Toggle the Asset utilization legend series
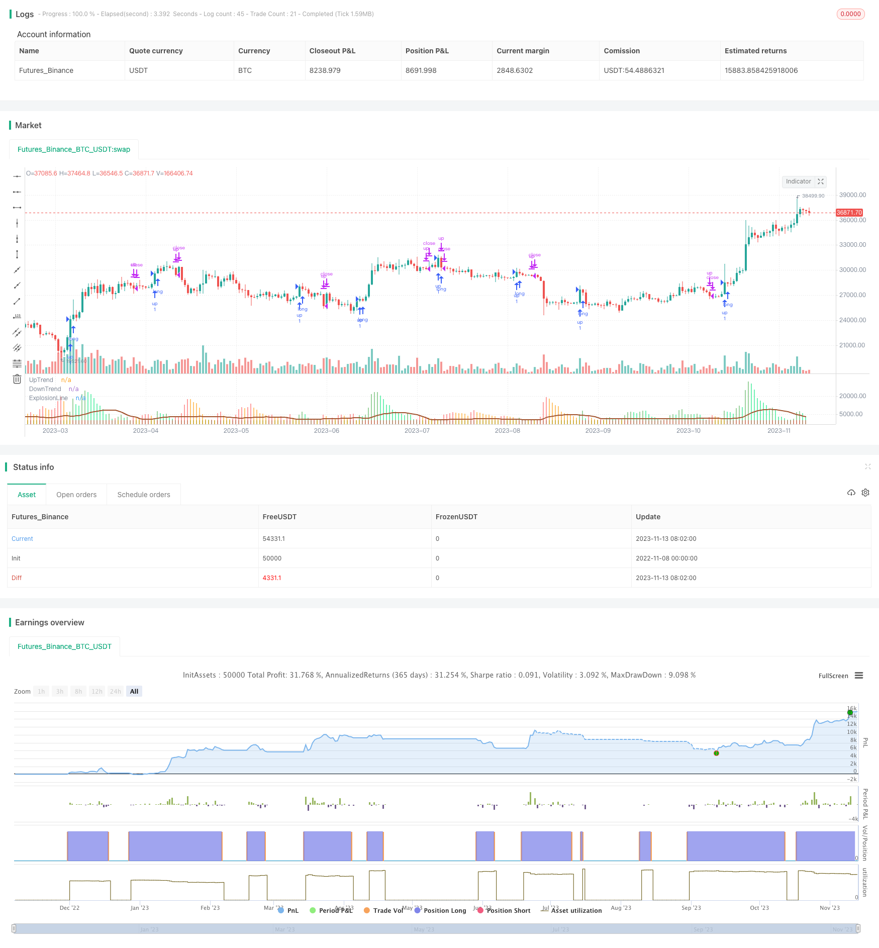879x948 pixels. tap(571, 910)
